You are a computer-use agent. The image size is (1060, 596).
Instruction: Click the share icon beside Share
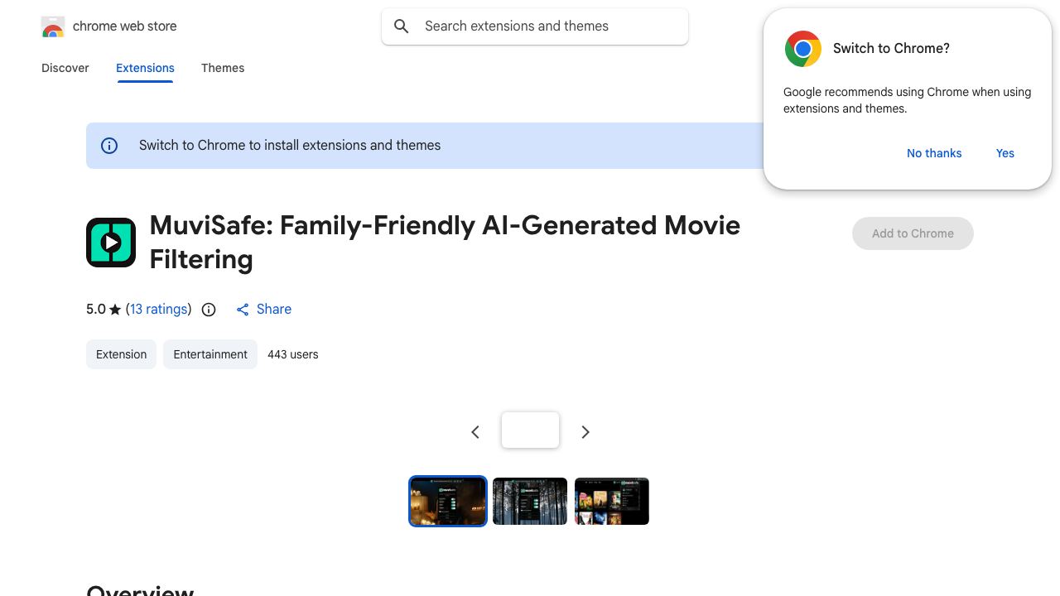tap(243, 310)
